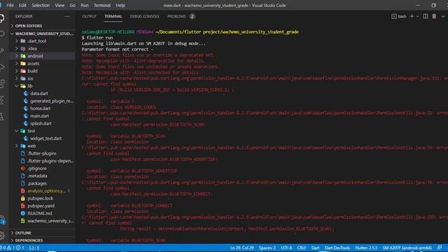The width and height of the screenshot is (448, 252).
Task: Split the terminal panel
Action: (x=426, y=16)
